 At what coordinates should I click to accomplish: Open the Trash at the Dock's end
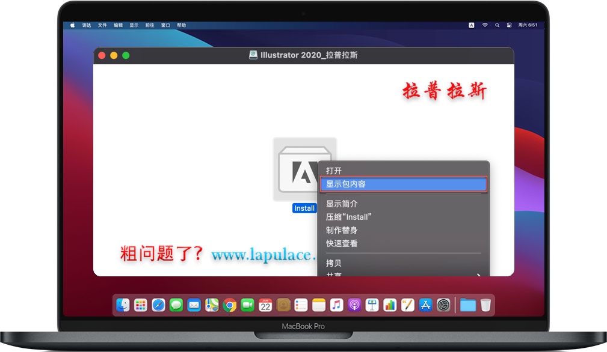pos(485,305)
